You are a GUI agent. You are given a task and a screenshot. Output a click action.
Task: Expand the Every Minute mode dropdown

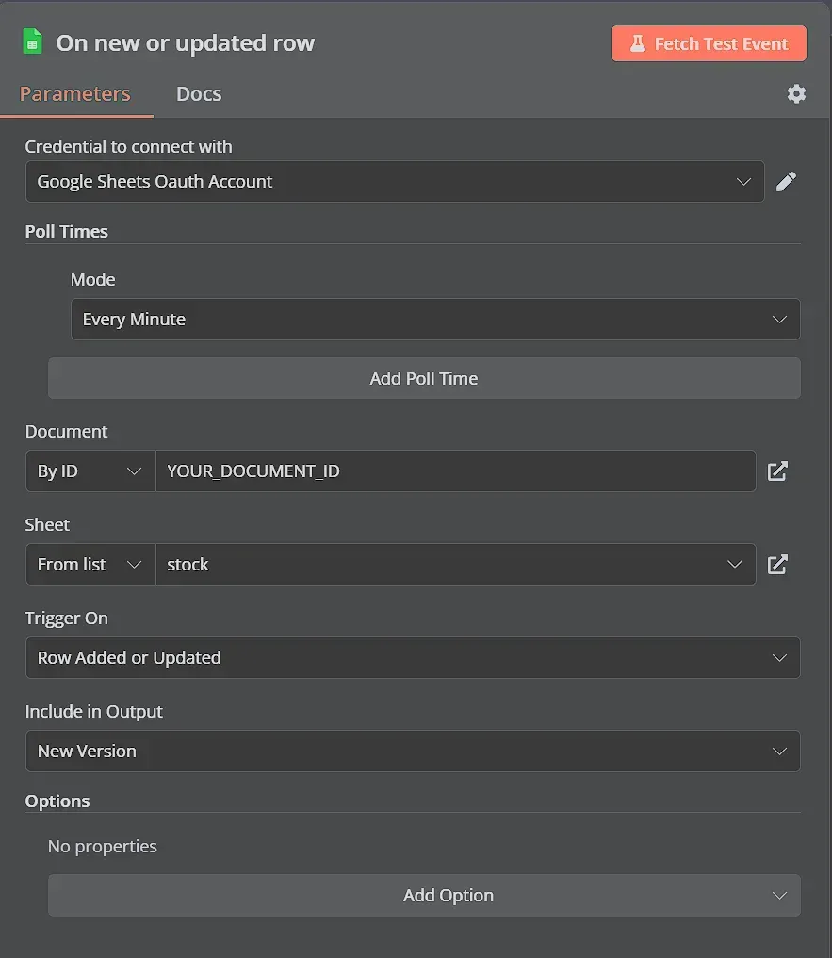coord(435,319)
